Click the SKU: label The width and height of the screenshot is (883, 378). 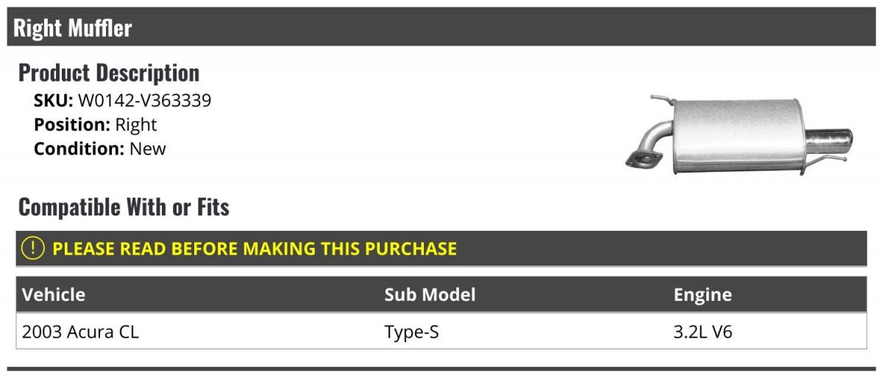click(x=53, y=101)
